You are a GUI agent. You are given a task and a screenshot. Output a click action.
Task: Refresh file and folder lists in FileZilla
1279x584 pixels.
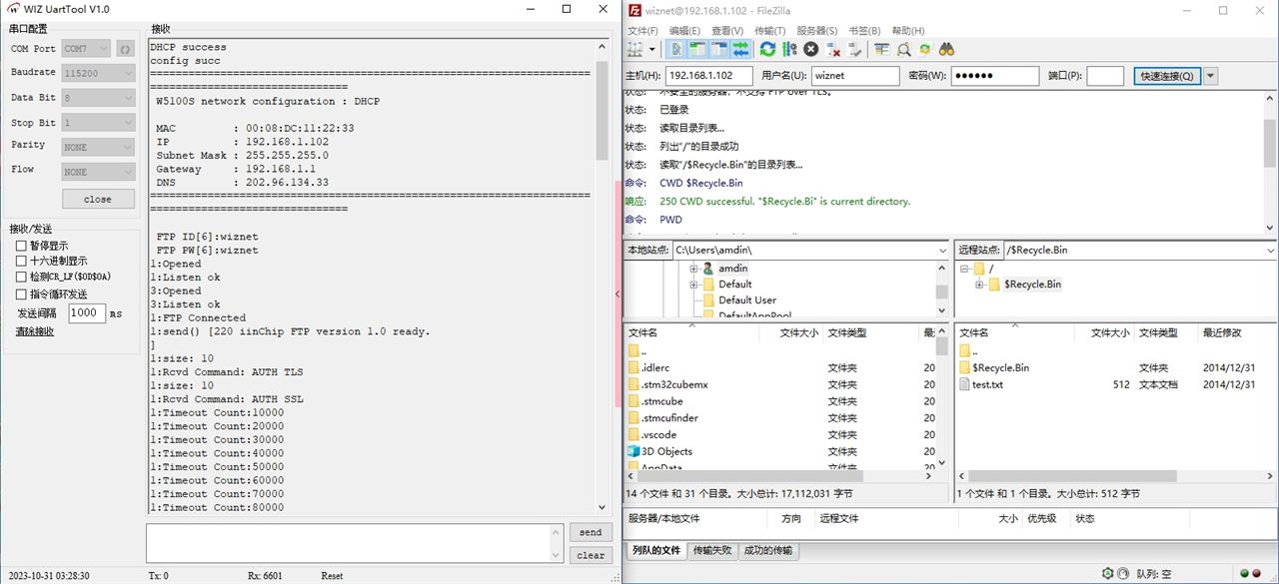(x=767, y=49)
